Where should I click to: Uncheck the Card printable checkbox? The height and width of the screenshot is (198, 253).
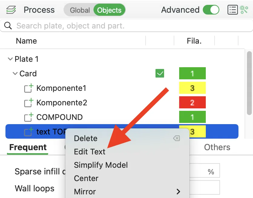pyautogui.click(x=160, y=74)
